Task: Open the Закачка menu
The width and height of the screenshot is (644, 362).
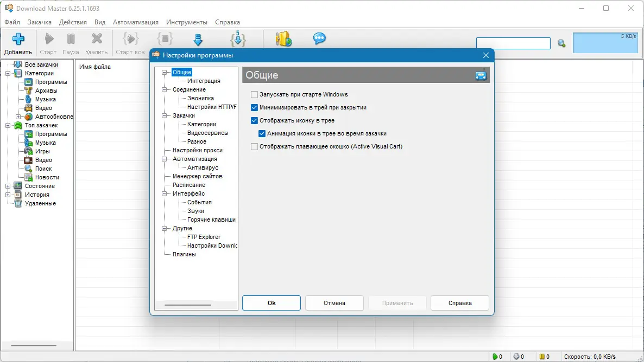Action: (40, 22)
